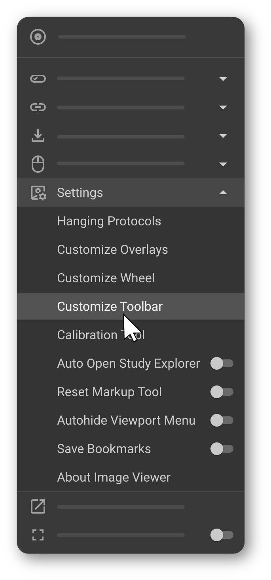The image size is (271, 580).
Task: Click the download arrow icon
Action: pos(38,136)
